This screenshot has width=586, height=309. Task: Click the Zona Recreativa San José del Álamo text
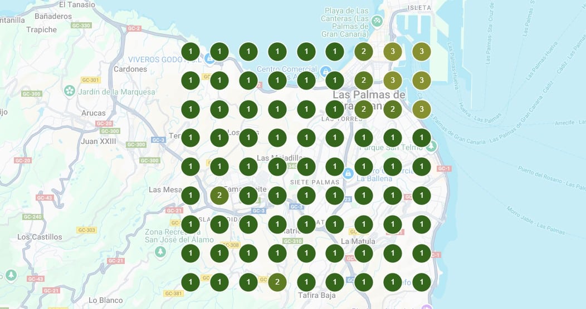(x=179, y=236)
